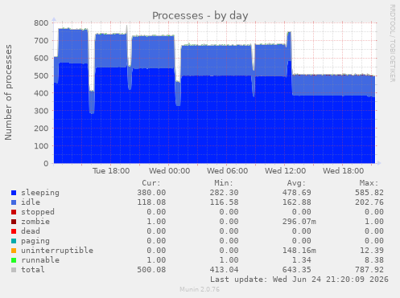Click the total legend color swatch

point(14,270)
